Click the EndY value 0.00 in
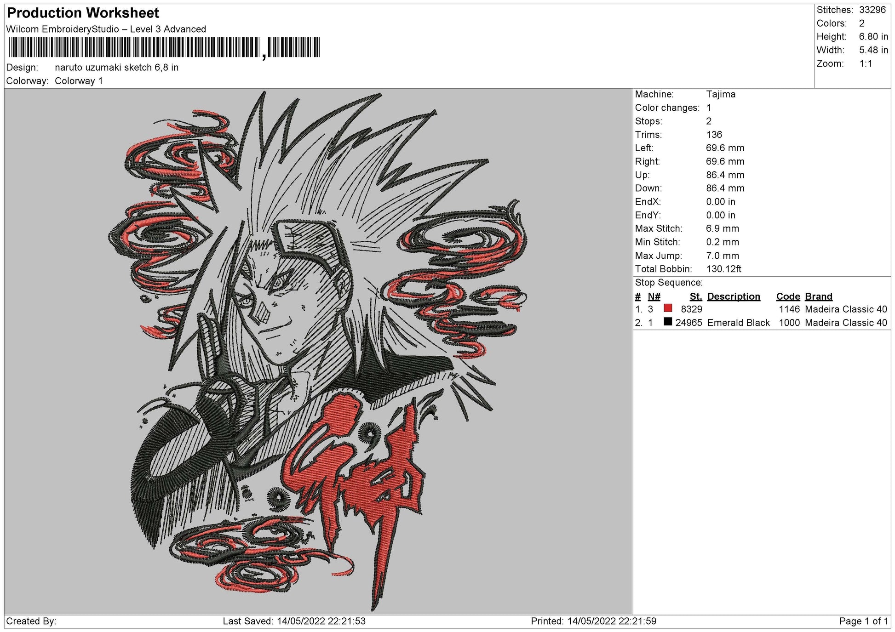 coord(721,215)
